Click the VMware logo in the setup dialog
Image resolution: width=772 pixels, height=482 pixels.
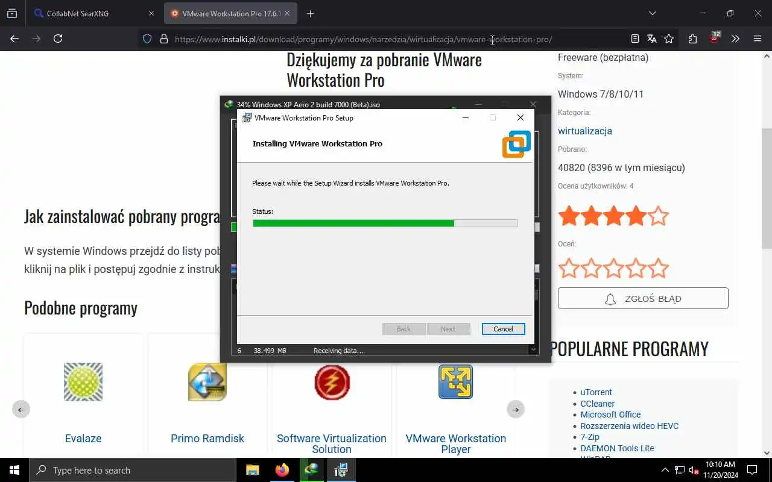coord(516,144)
